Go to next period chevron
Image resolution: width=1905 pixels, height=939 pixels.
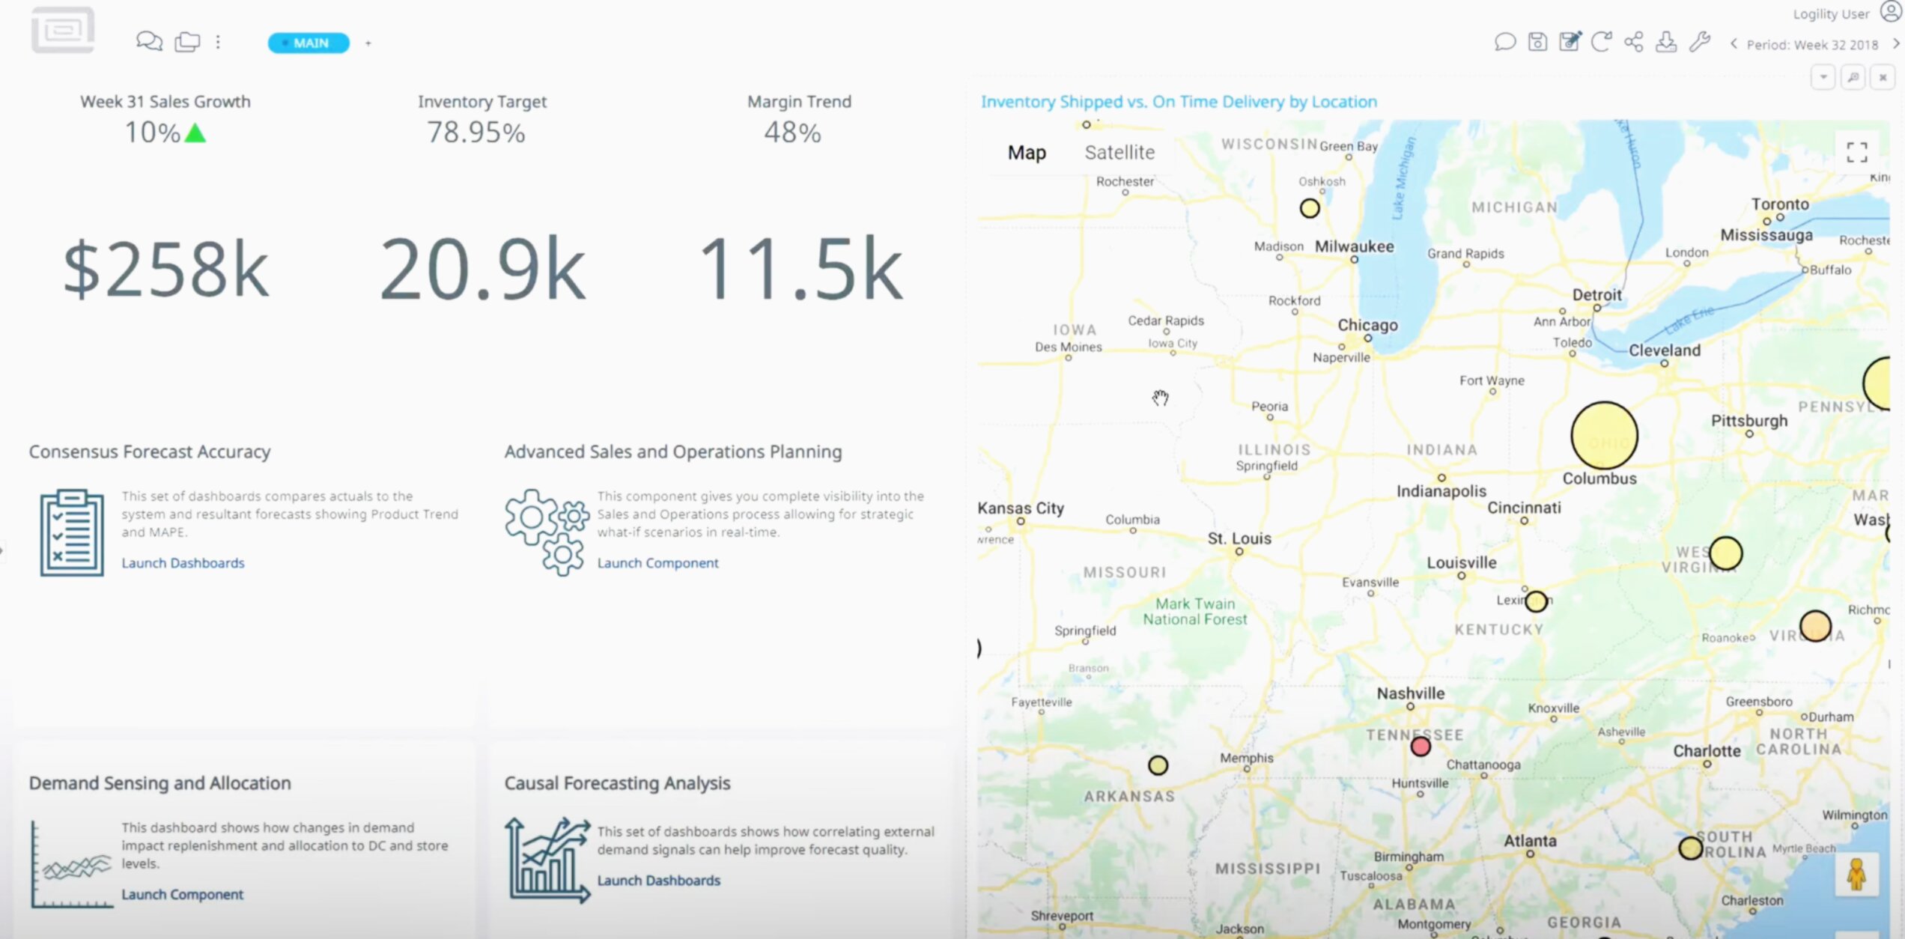tap(1895, 44)
